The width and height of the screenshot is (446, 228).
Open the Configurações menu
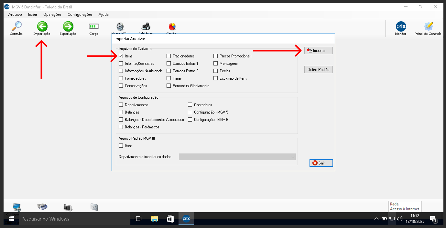pyautogui.click(x=80, y=15)
